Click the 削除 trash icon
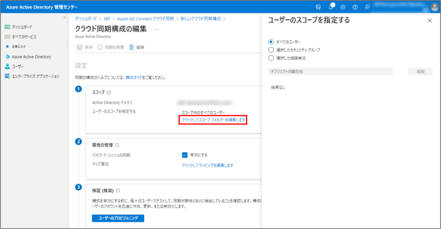 tap(131, 47)
